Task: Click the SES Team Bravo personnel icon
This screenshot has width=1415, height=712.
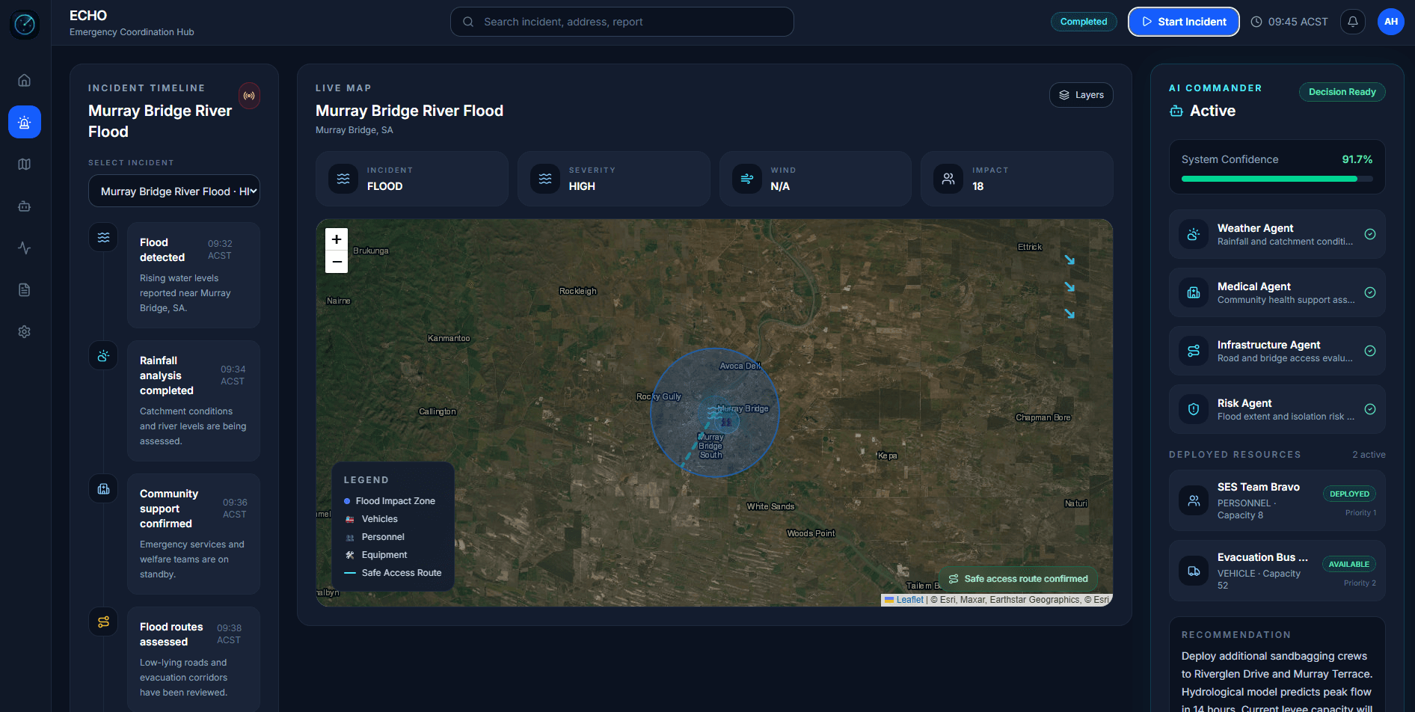Action: click(x=1194, y=500)
